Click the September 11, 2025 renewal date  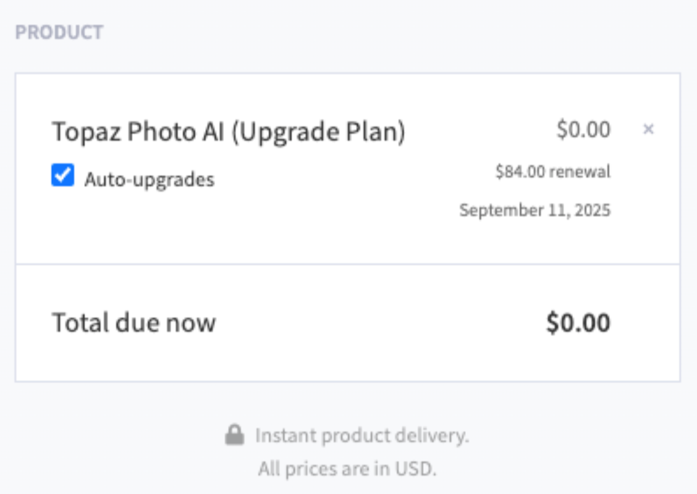click(534, 210)
